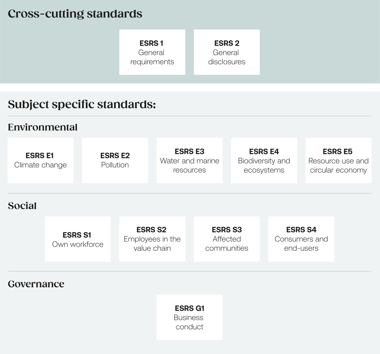The image size is (380, 354).
Task: Select ESRS S3 Affected communities tile
Action: pos(226,239)
